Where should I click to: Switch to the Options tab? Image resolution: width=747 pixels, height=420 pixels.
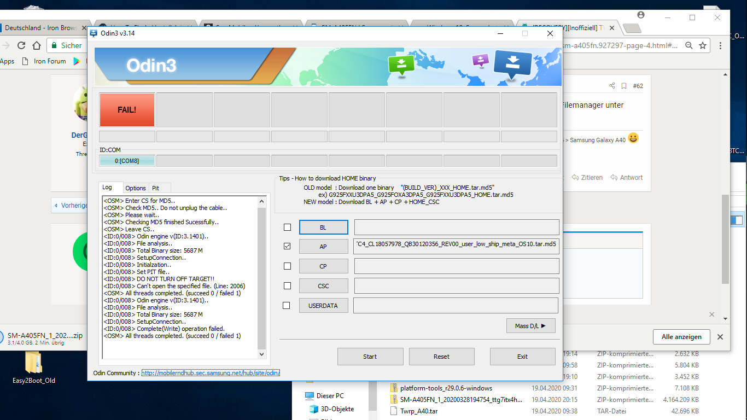(136, 188)
